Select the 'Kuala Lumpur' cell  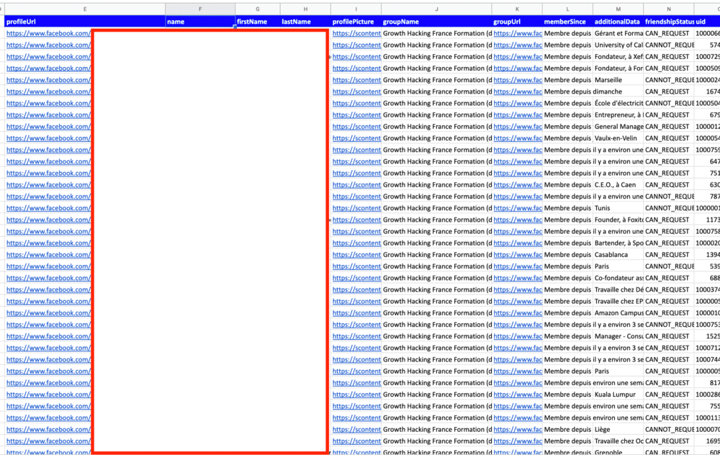(618, 395)
